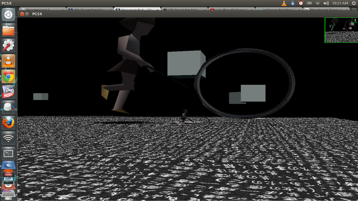The image size is (358, 201).
Task: Launch System Settings wrench-gear icon
Action: [8, 46]
